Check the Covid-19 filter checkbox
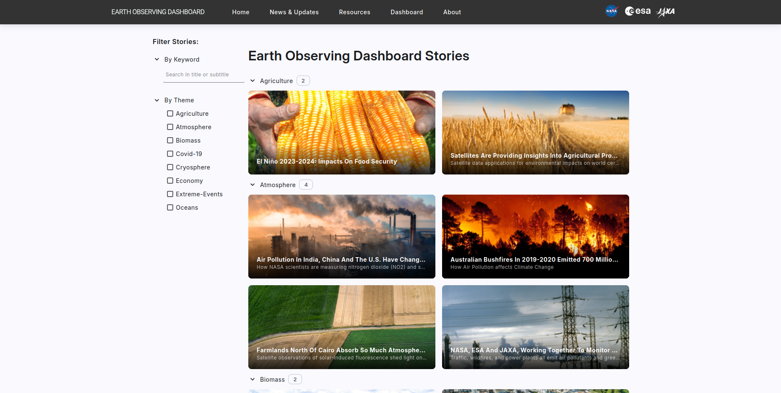Image resolution: width=781 pixels, height=393 pixels. [170, 154]
